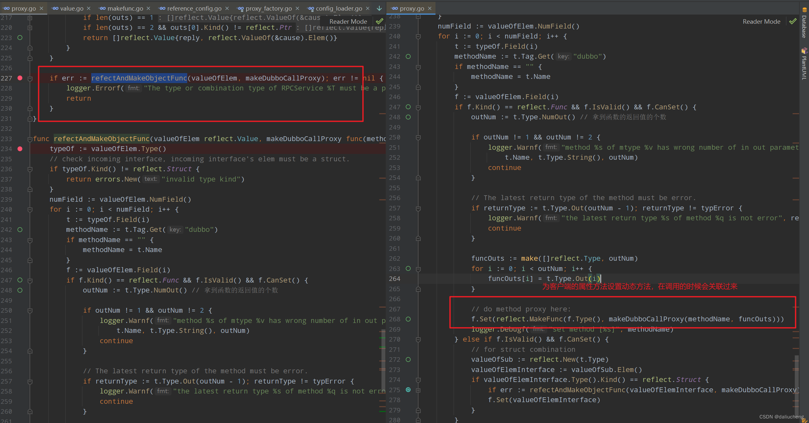The image size is (809, 423).
Task: Remove the breakpoint on line 234
Action: (x=20, y=149)
